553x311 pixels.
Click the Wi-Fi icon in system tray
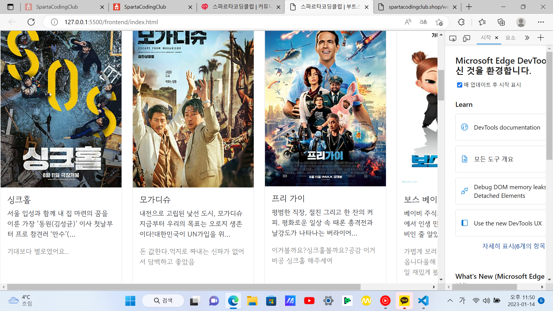(x=476, y=301)
